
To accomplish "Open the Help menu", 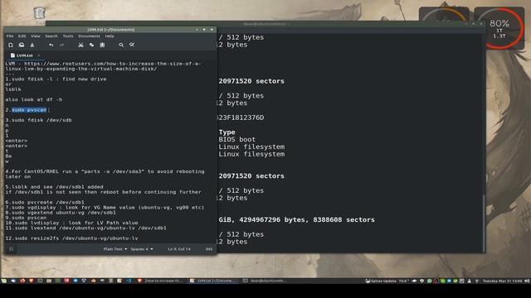I will [x=110, y=36].
